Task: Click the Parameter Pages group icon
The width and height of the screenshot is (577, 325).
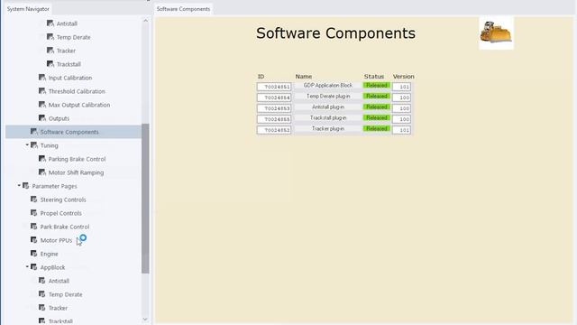Action: 26,186
